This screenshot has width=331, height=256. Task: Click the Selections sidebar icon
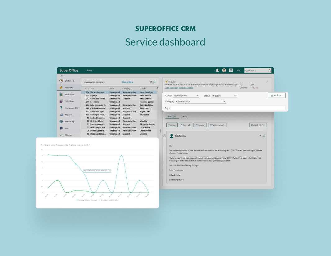coord(61,101)
